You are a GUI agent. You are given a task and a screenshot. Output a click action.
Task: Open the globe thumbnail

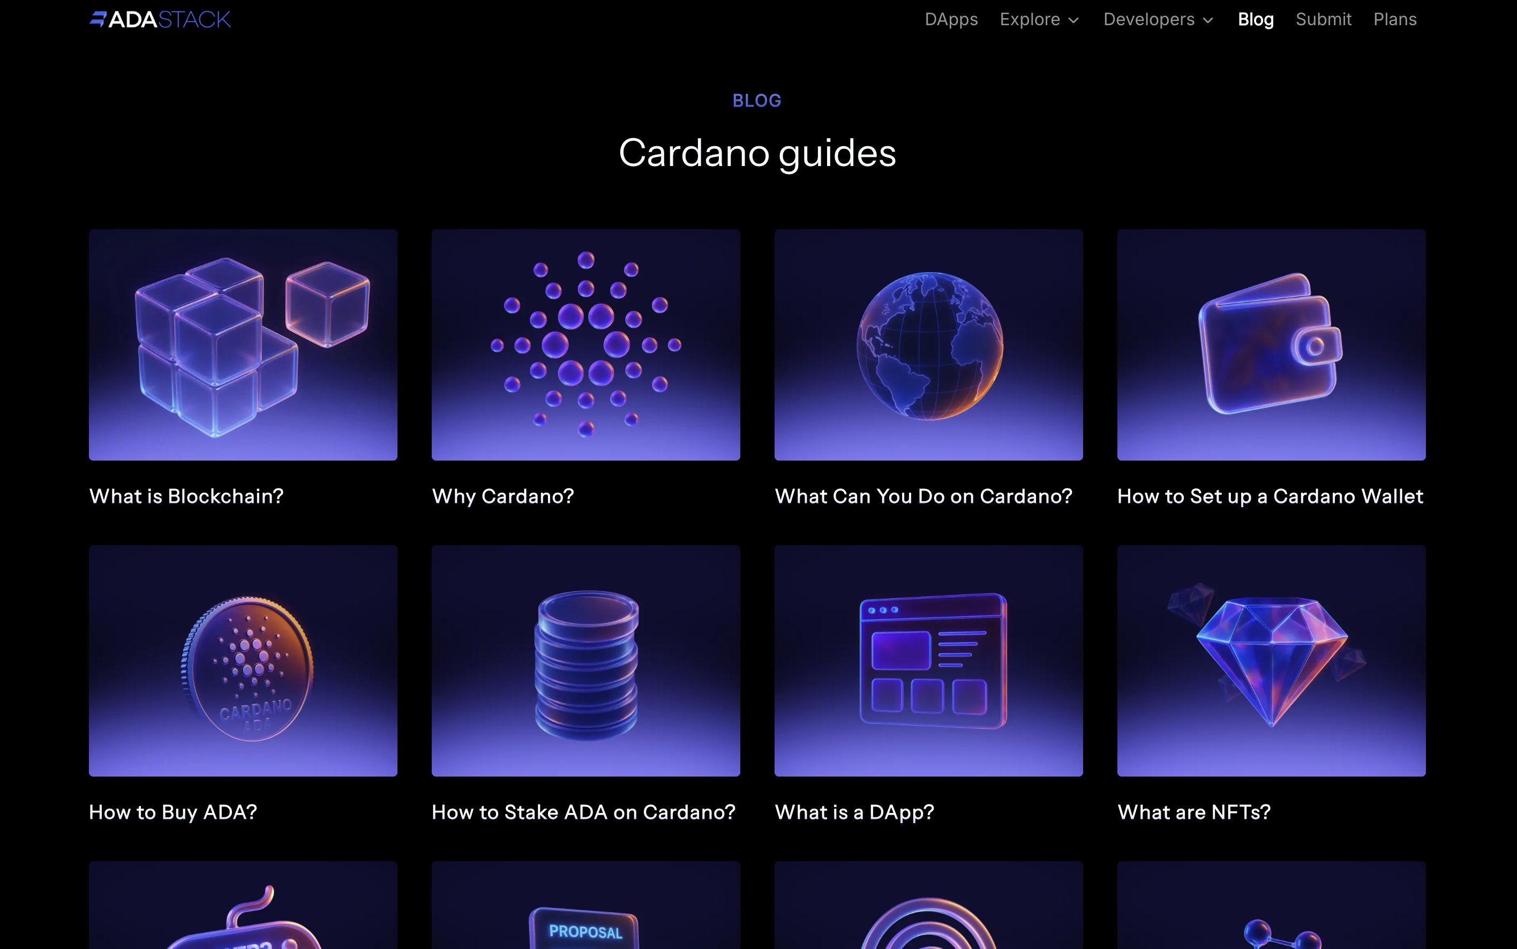pos(928,344)
